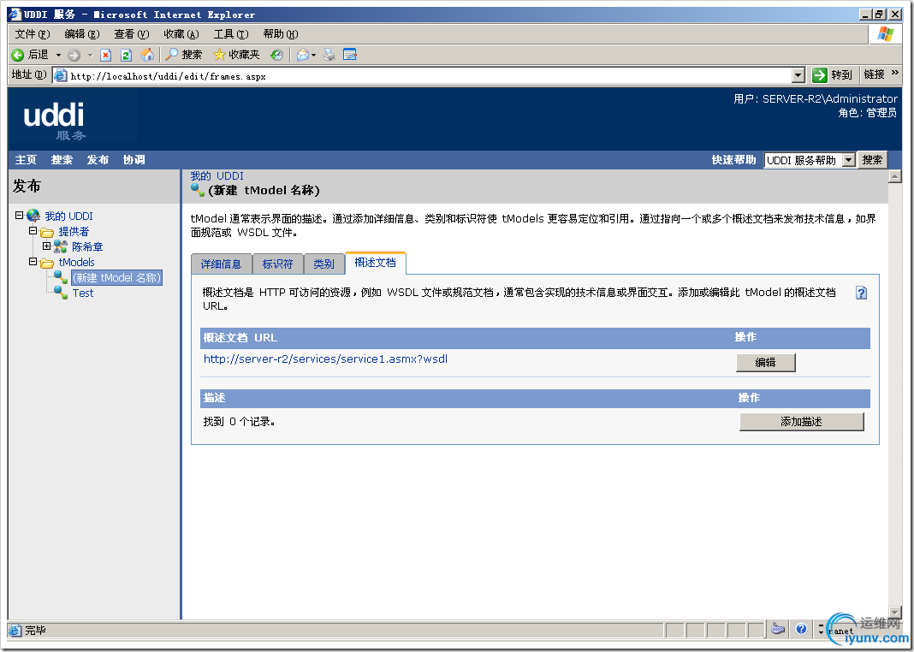Click the status bar help icon
Image resolution: width=914 pixels, height=652 pixels.
(802, 629)
